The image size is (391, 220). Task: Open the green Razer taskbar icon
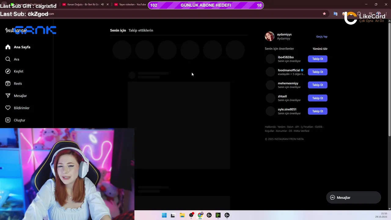click(218, 215)
